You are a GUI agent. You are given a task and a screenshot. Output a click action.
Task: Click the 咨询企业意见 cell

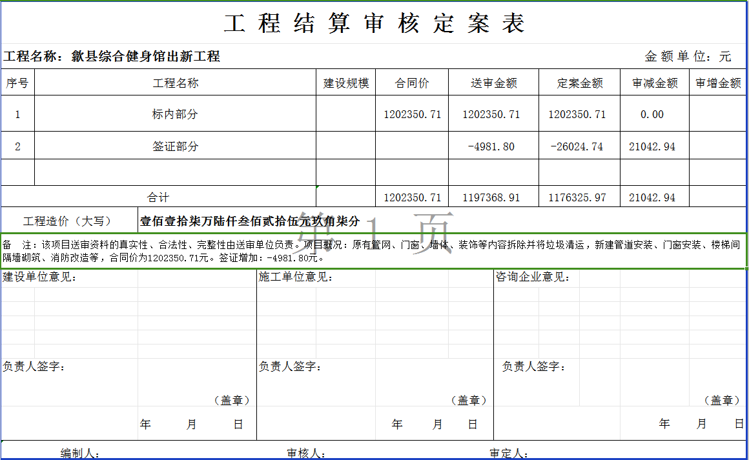pos(533,277)
